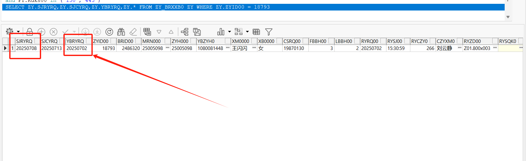
Task: Click the refresh query icon
Action: tap(109, 32)
